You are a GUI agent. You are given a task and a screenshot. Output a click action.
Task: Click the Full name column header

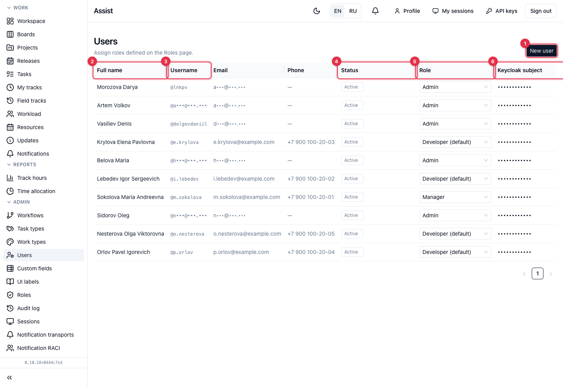point(130,70)
